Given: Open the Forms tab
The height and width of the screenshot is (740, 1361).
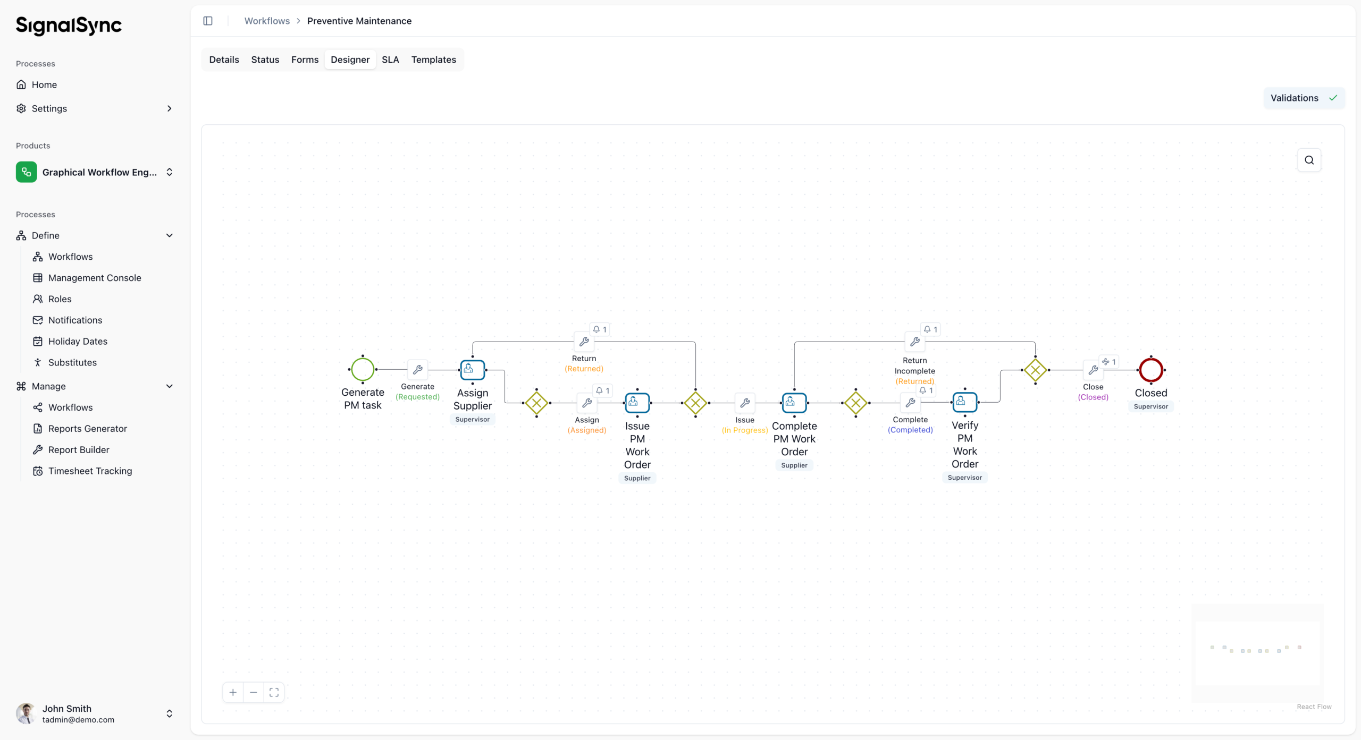Looking at the screenshot, I should click(305, 59).
